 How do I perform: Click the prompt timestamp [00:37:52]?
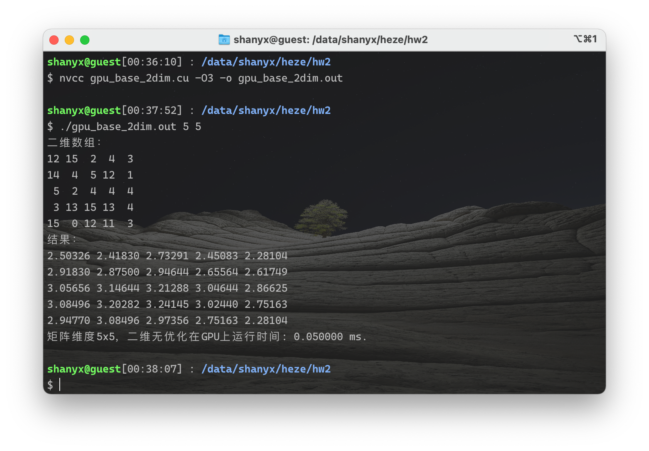click(x=152, y=110)
